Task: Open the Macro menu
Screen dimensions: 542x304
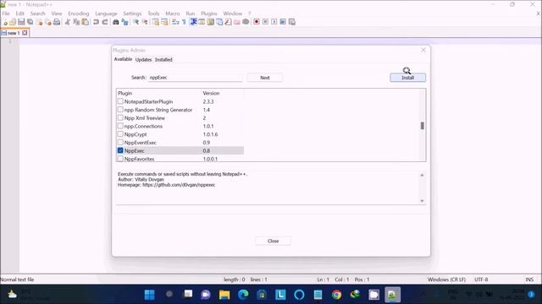Action: point(173,14)
